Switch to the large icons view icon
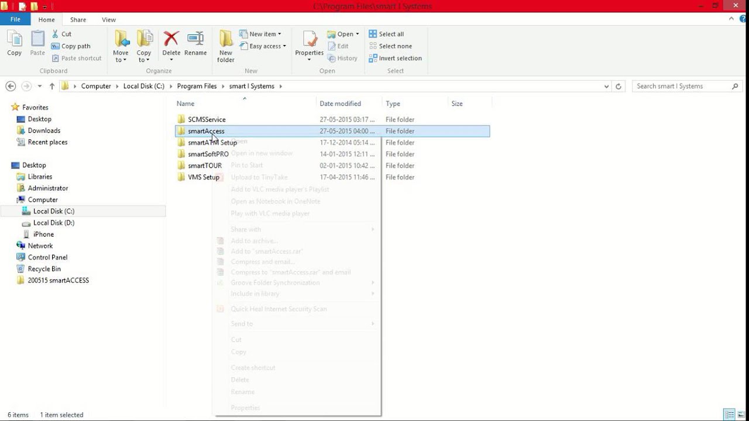The width and height of the screenshot is (749, 421). pos(741,415)
